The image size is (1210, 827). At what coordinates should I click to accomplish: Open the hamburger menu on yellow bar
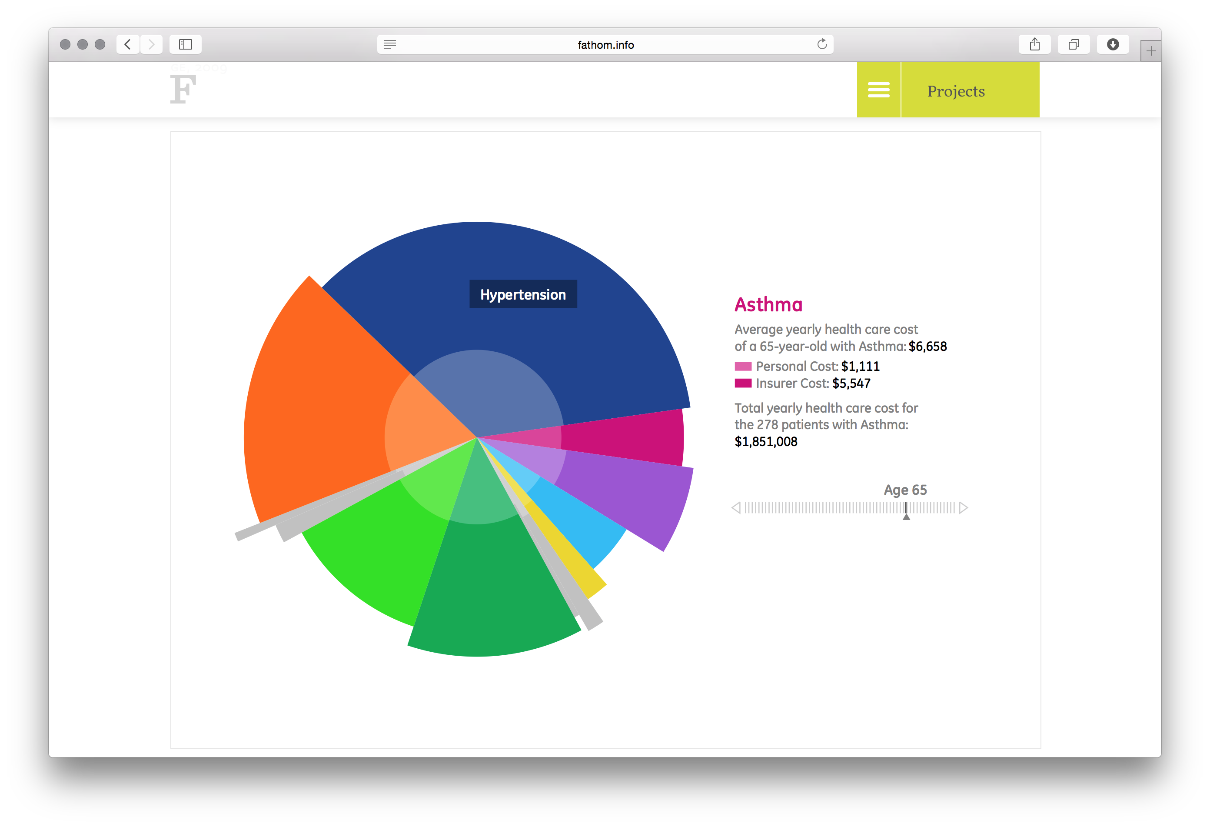878,90
